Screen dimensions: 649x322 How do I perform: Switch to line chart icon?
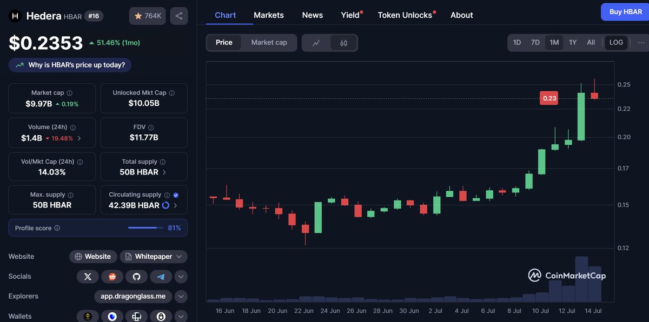point(316,43)
